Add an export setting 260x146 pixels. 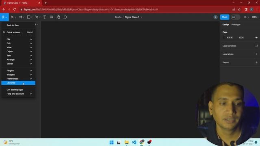coord(256,62)
